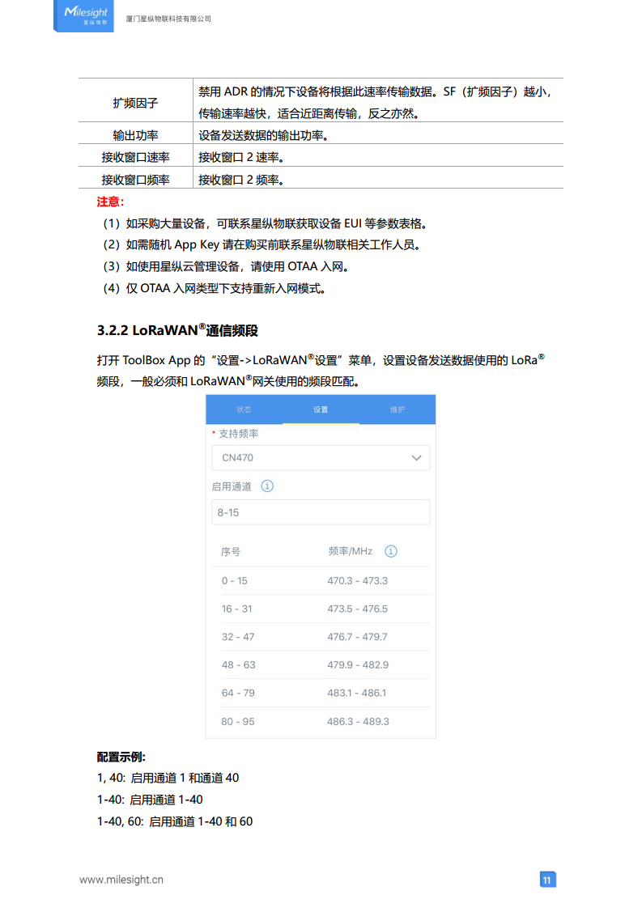
Task: Click company name 厦门星纵物联科技有限公司
Action: point(168,19)
